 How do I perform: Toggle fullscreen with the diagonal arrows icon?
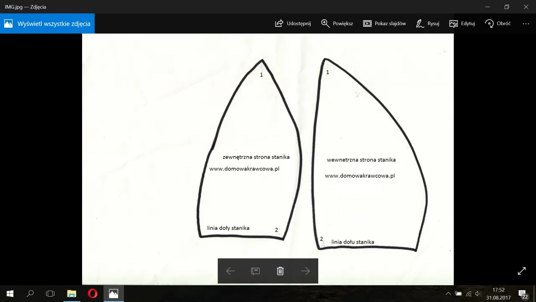point(522,271)
